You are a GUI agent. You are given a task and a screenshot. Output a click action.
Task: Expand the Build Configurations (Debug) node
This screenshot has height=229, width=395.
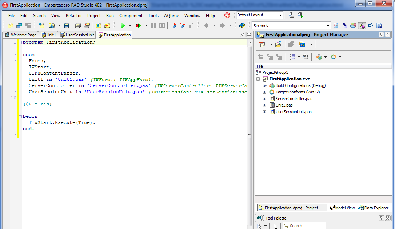(x=264, y=85)
